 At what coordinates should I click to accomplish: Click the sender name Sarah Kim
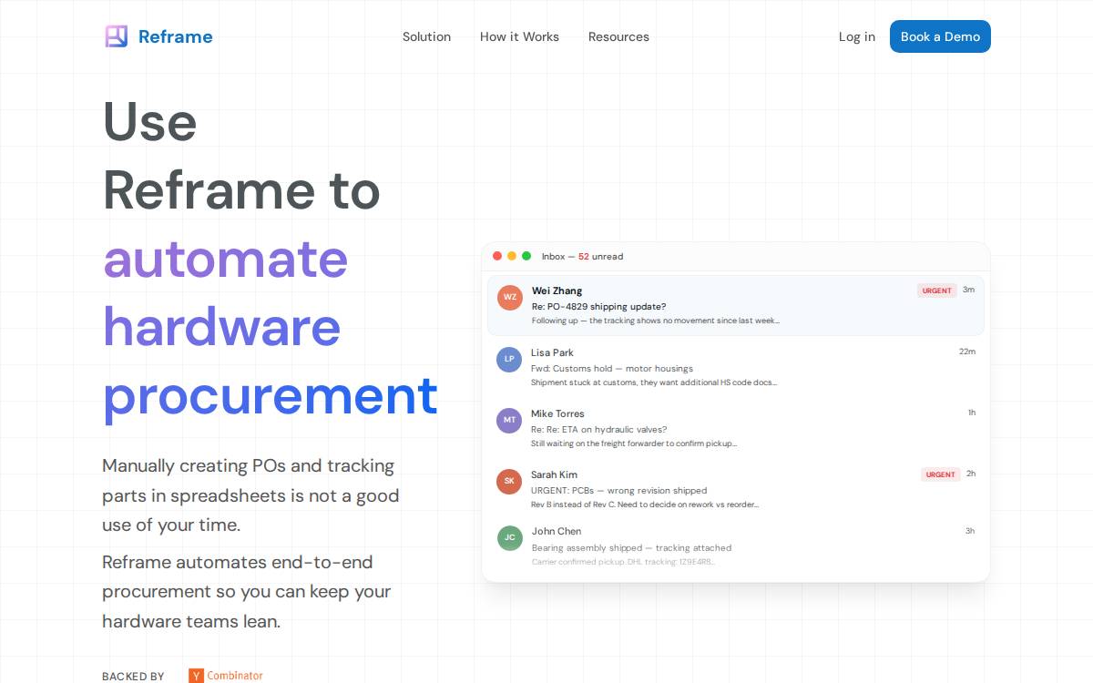[x=554, y=474]
